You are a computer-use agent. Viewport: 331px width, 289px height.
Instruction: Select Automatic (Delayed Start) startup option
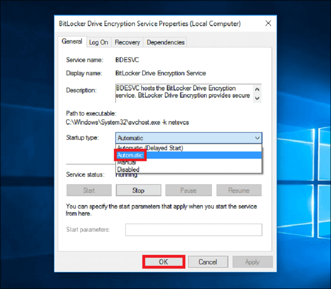149,148
